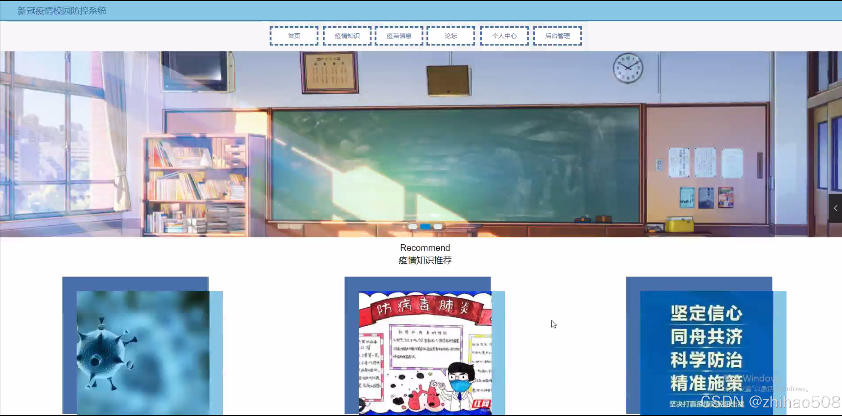Click the 疫情知识推荐 section title

click(x=425, y=260)
